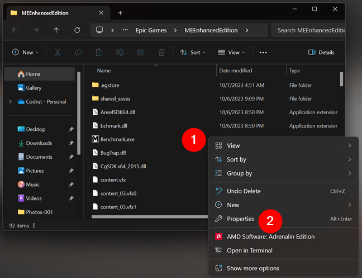Click Show more options menu entry
The width and height of the screenshot is (362, 278).
point(253,269)
